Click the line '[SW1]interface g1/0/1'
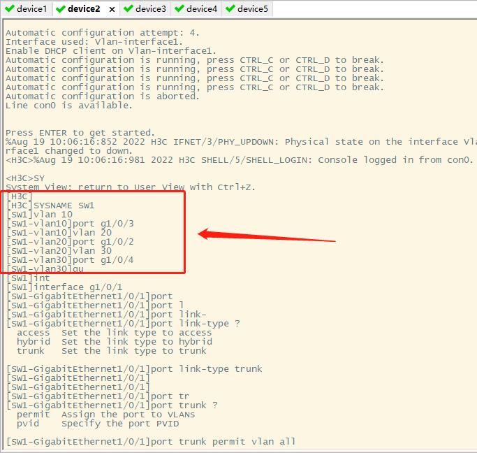The height and width of the screenshot is (453, 477). point(64,287)
